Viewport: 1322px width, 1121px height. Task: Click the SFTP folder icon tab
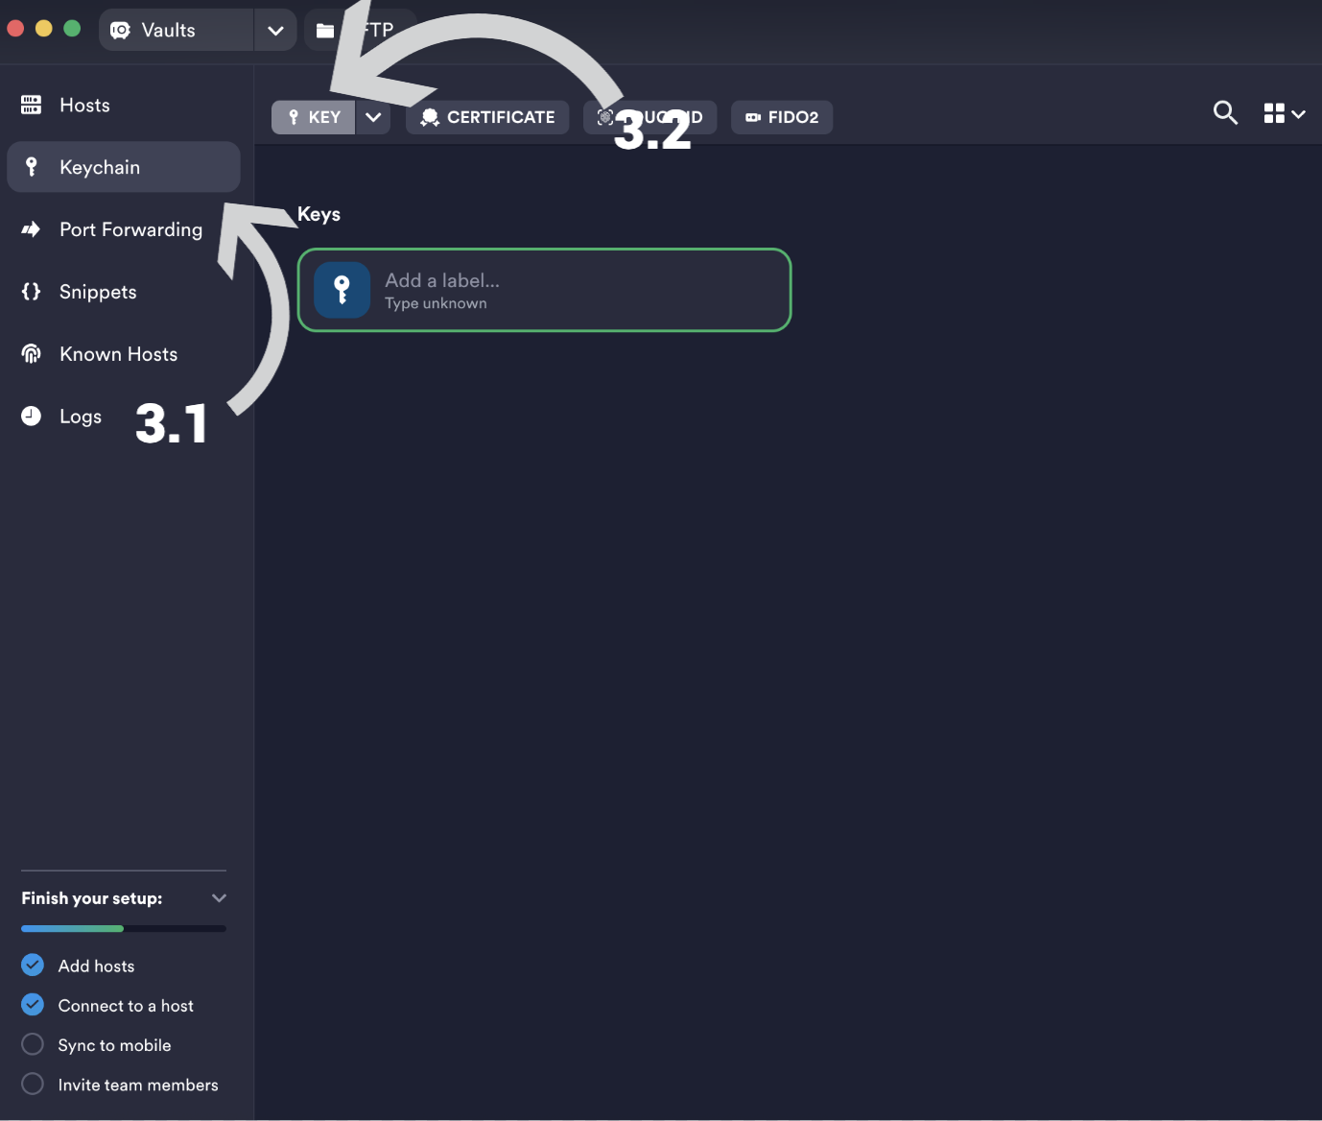(x=325, y=31)
